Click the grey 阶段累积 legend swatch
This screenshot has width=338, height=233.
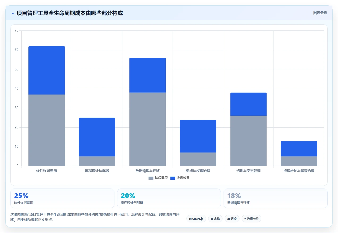[151, 178]
